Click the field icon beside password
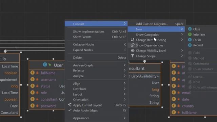 coord(33,106)
